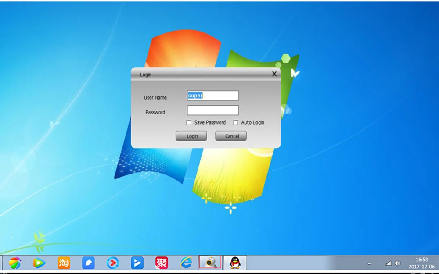Viewport: 439px width, 274px height.
Task: Select the webcam surveillance app taskbar icon
Action: (x=210, y=263)
